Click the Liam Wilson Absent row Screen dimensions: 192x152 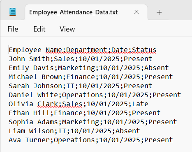coord(74,131)
